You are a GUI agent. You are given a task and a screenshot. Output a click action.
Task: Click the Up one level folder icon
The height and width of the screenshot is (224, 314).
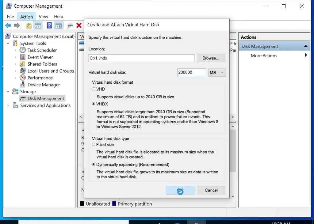click(x=29, y=26)
